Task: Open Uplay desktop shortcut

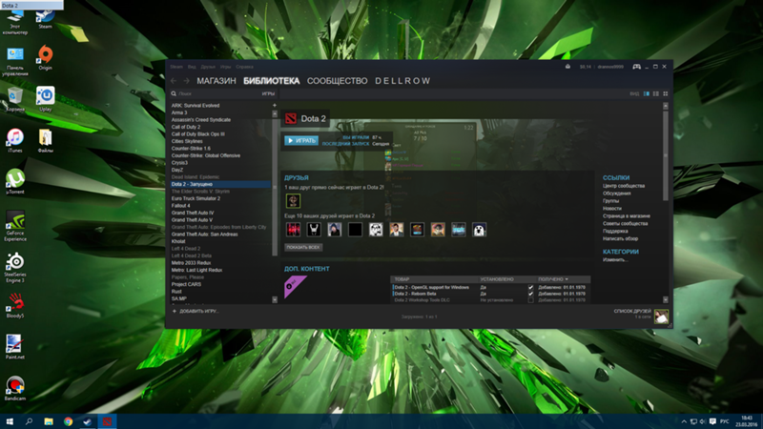Action: (x=45, y=99)
